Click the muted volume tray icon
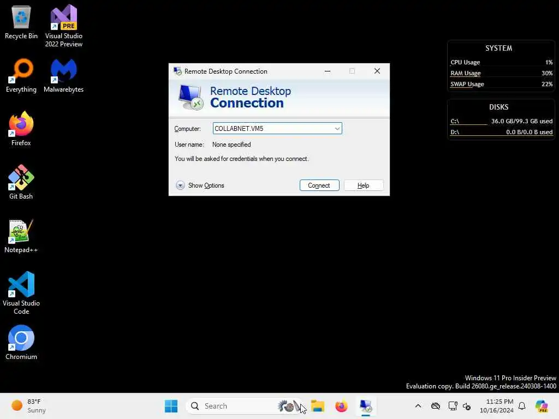The height and width of the screenshot is (419, 559). (467, 406)
